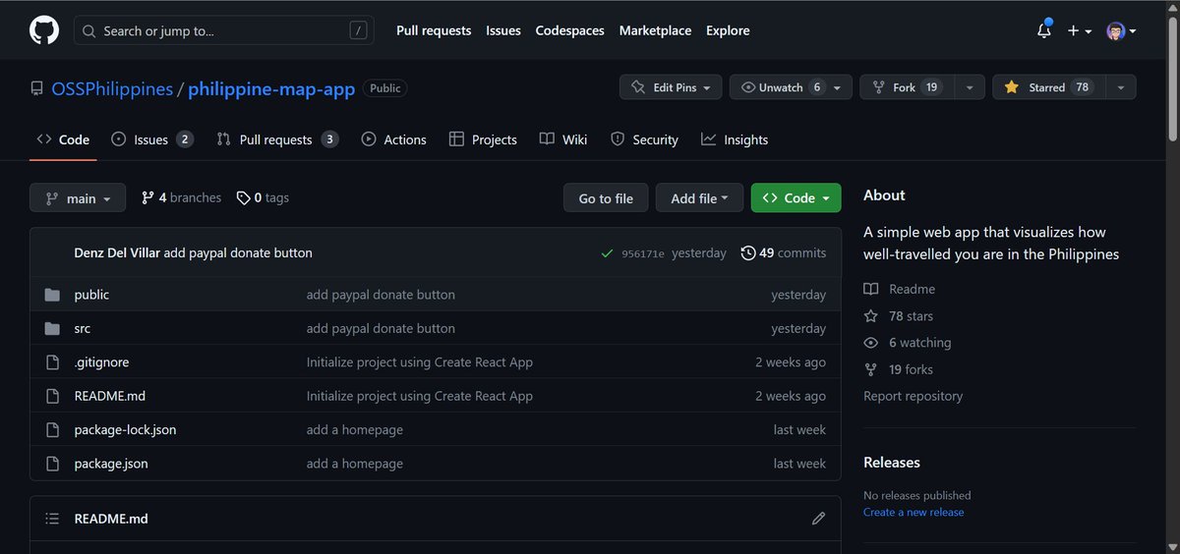Open the Add file dropdown
This screenshot has height=554, width=1180.
tap(699, 198)
